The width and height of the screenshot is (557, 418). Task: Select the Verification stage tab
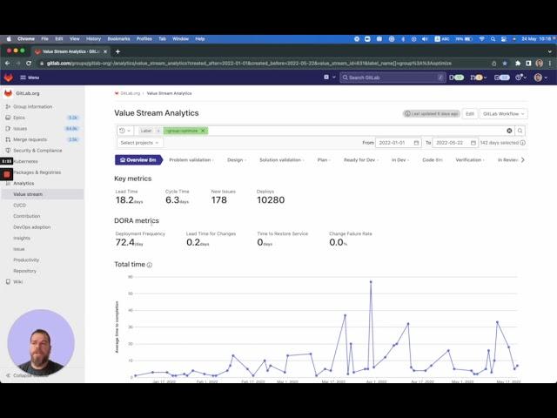tap(470, 160)
